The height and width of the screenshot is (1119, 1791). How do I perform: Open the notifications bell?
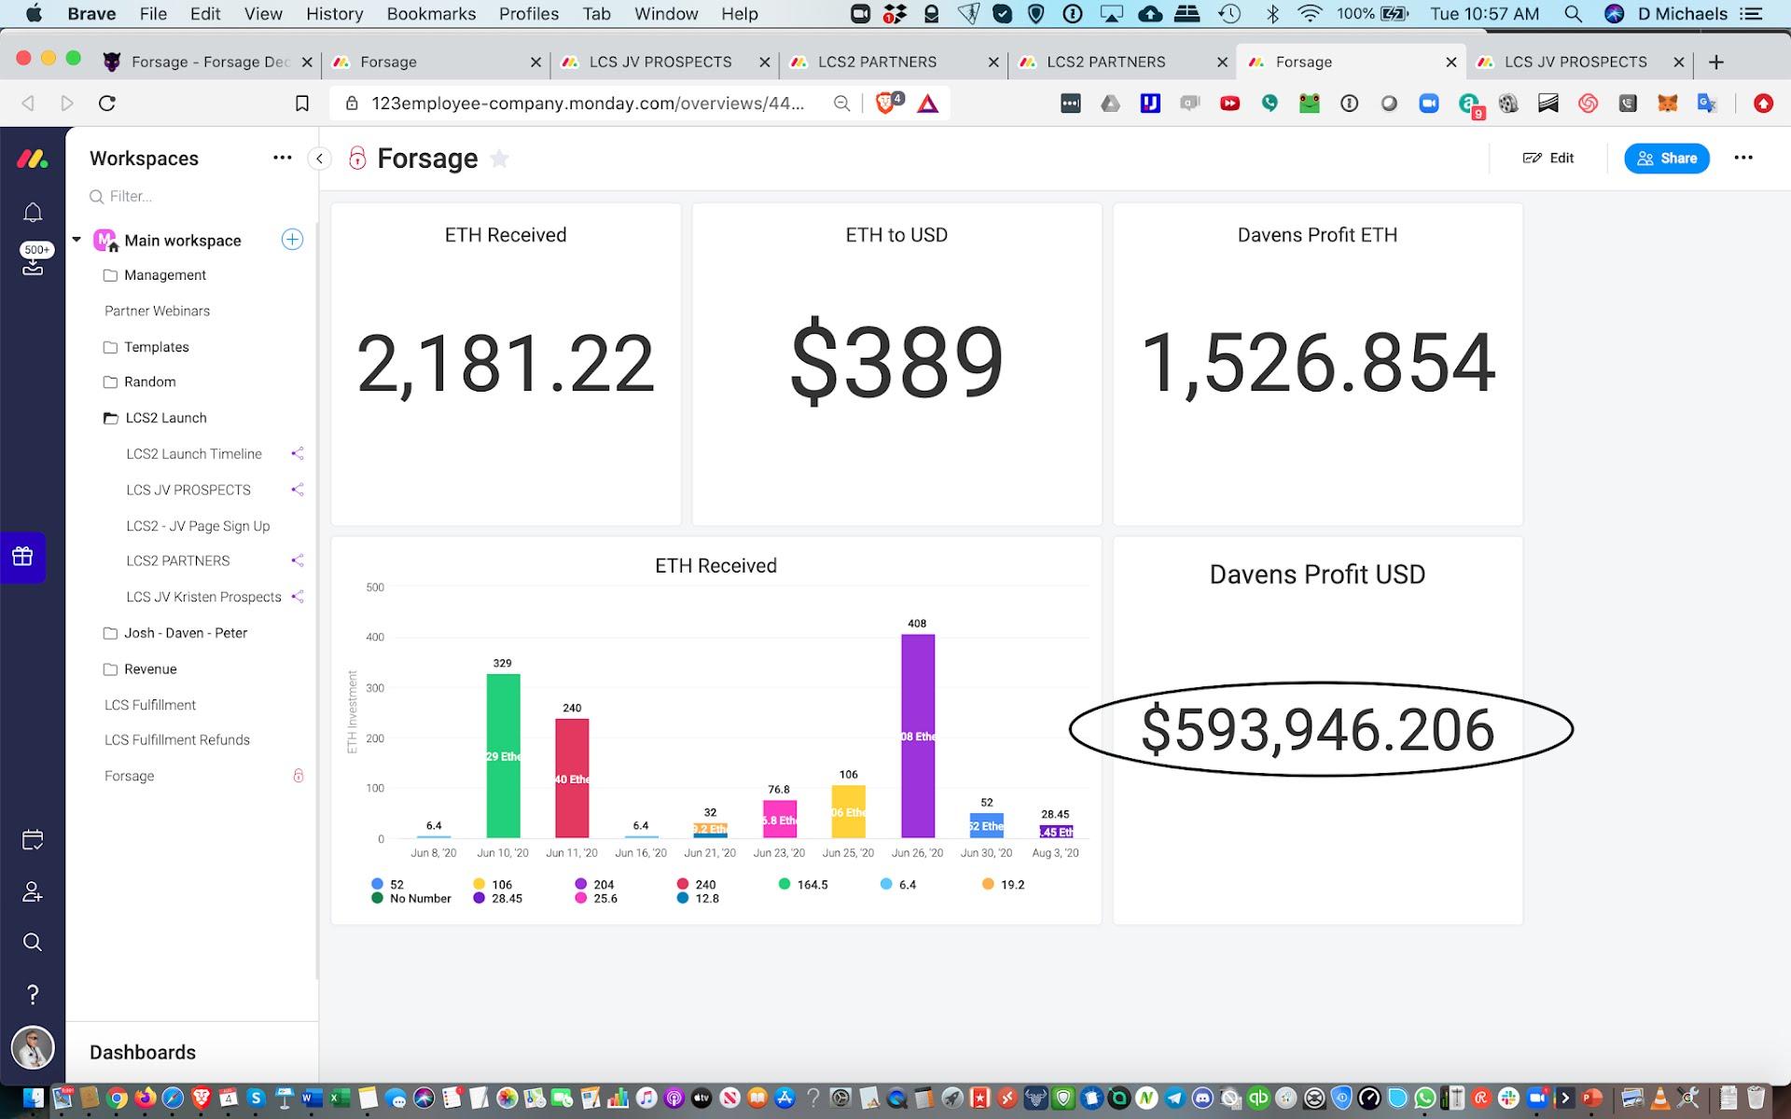pos(33,213)
